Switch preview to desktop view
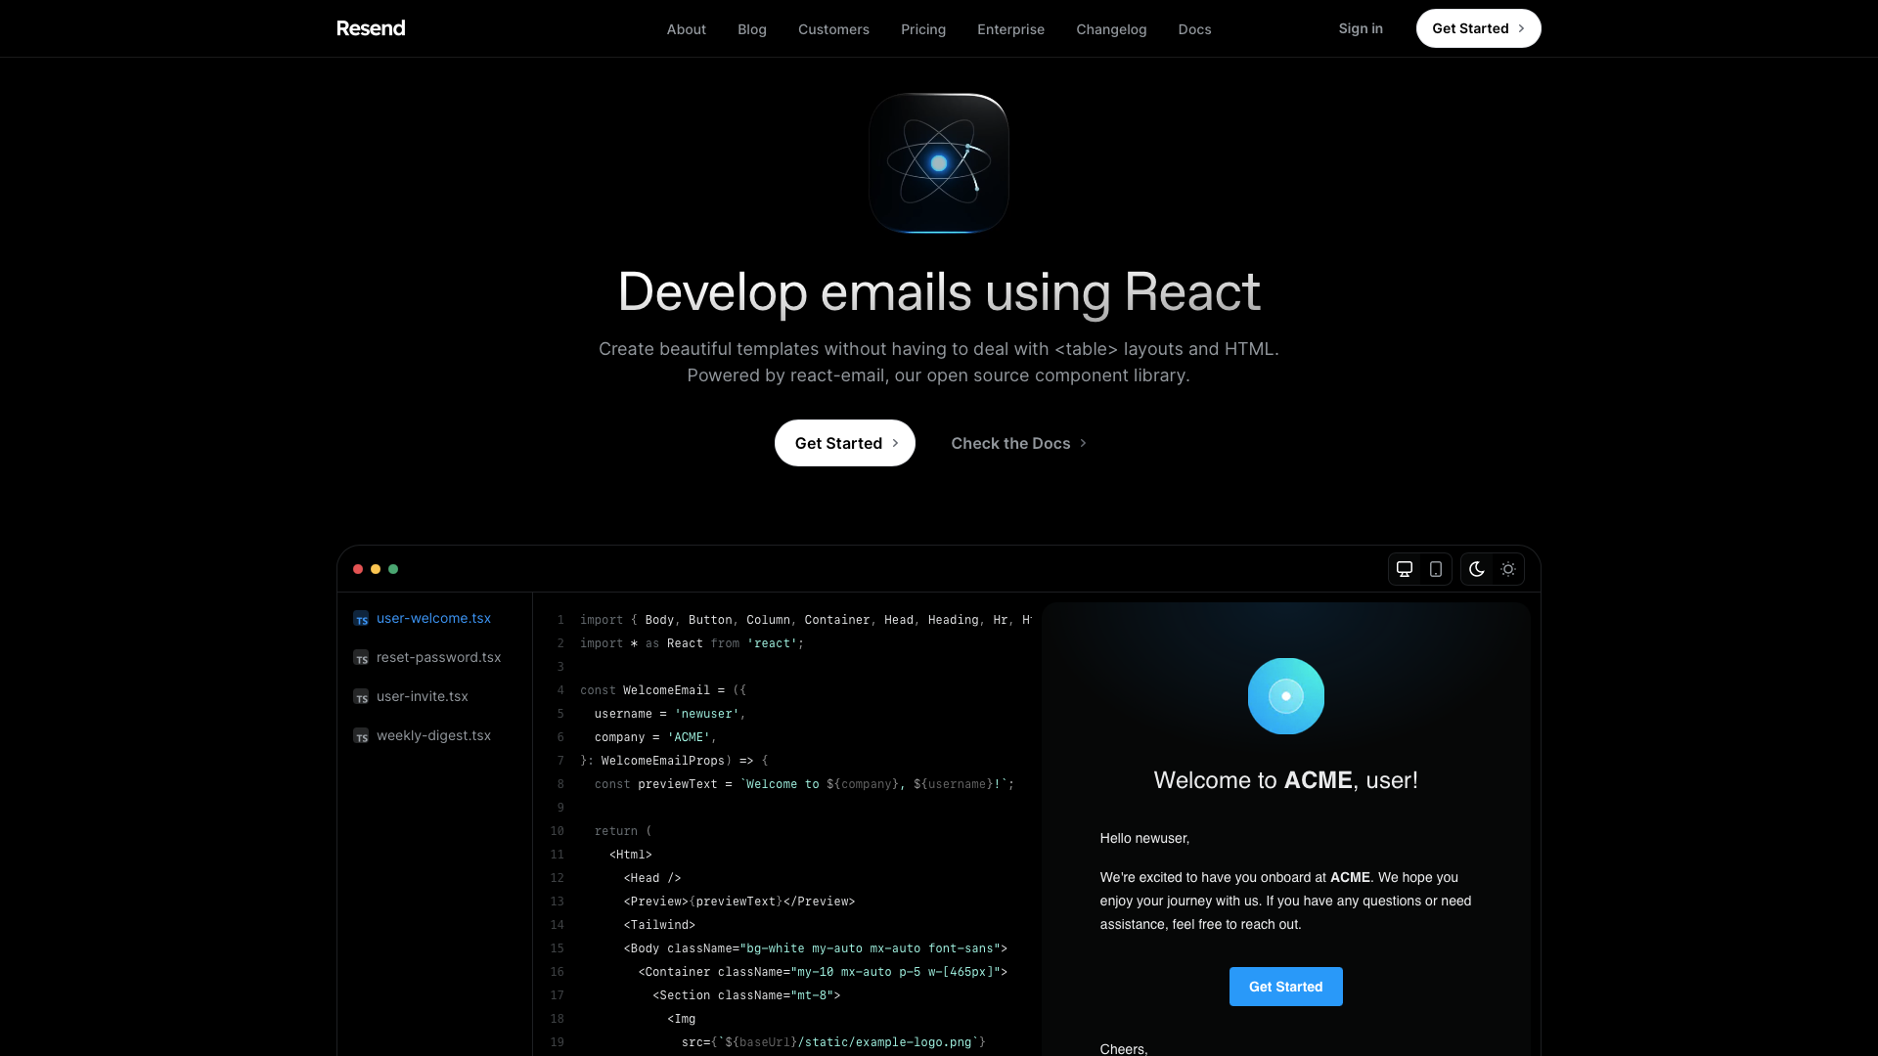 (1405, 569)
